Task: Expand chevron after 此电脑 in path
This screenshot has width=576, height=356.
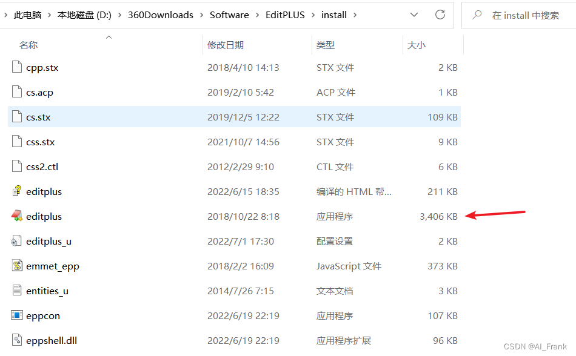Action: click(49, 15)
